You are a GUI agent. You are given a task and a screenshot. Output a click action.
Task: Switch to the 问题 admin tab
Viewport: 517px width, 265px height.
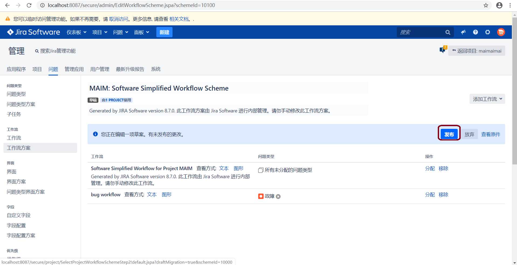[x=53, y=69]
